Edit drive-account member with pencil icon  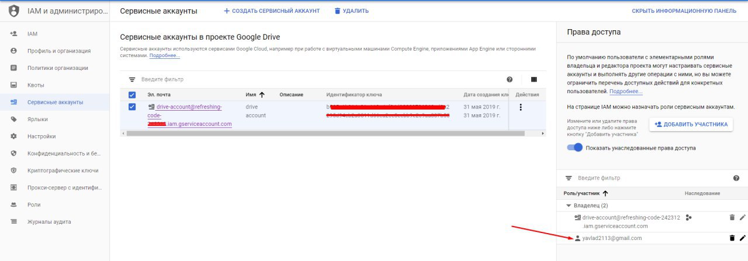click(x=743, y=217)
